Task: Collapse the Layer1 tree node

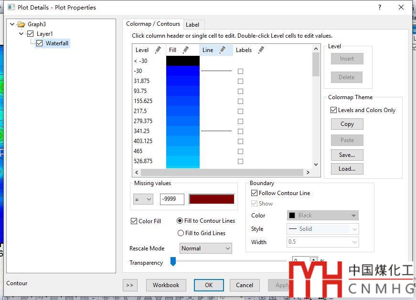Action: [21, 34]
